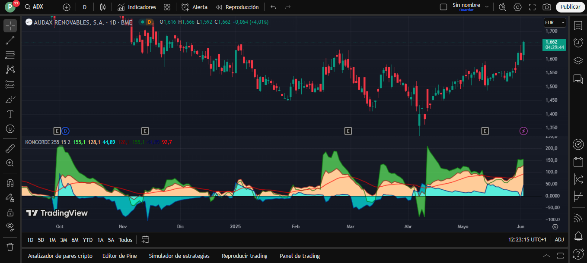Image resolution: width=587 pixels, height=263 pixels.
Task: Select the trend line drawing tool
Action: coord(10,41)
